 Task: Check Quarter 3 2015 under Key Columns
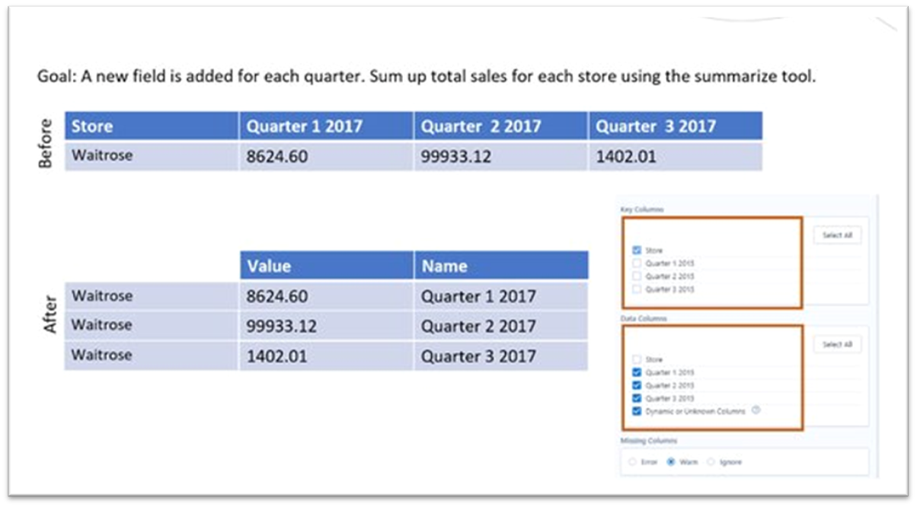636,289
